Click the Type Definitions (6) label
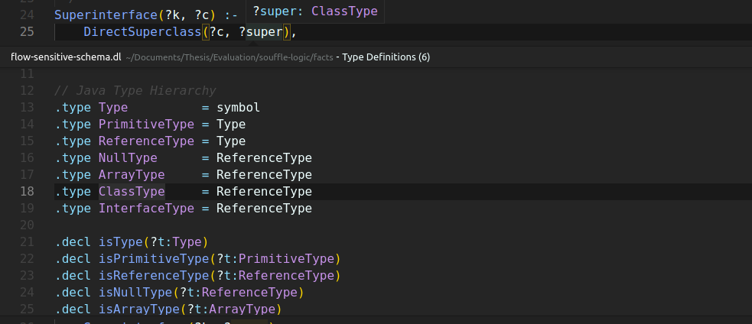The width and height of the screenshot is (752, 324). 386,57
